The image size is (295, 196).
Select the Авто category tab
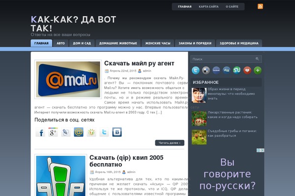[x=60, y=43]
